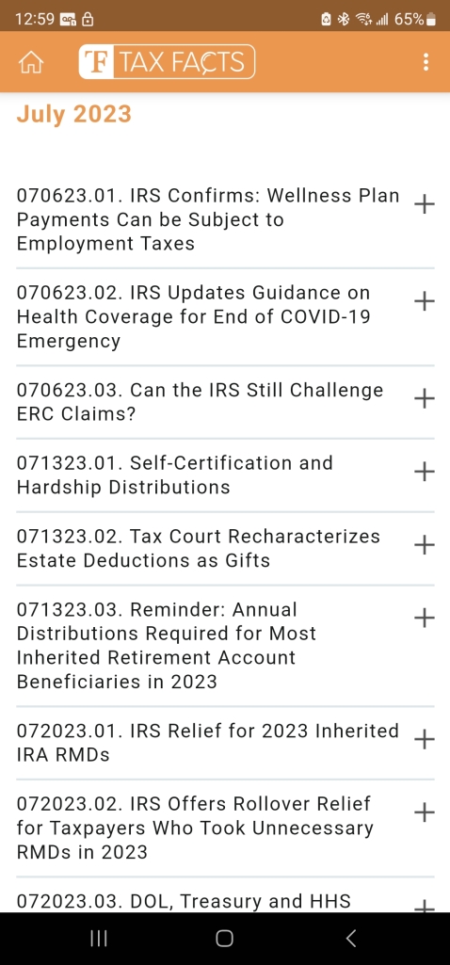Viewport: 450px width, 965px height.
Task: Expand Rollover Relief Unnecessary RMDs plus
Action: (x=425, y=813)
